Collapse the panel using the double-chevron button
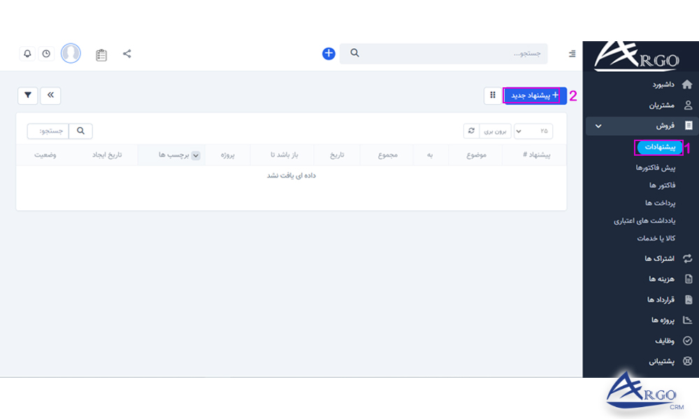699x419 pixels. pyautogui.click(x=50, y=96)
